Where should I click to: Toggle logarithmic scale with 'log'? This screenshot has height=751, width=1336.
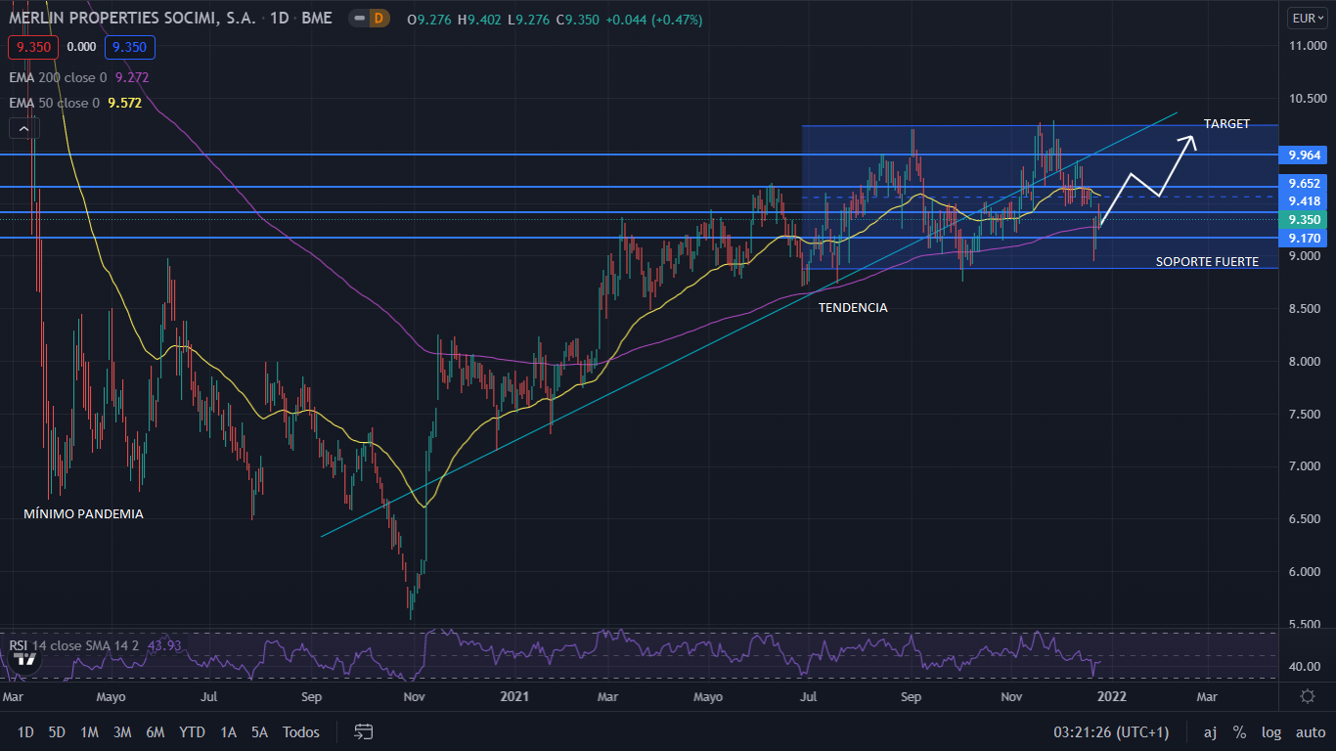[1270, 731]
